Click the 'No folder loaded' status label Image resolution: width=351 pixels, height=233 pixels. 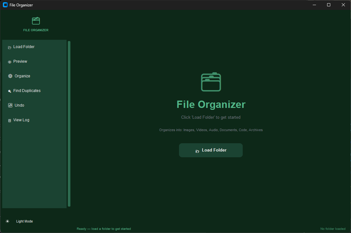[333, 229]
